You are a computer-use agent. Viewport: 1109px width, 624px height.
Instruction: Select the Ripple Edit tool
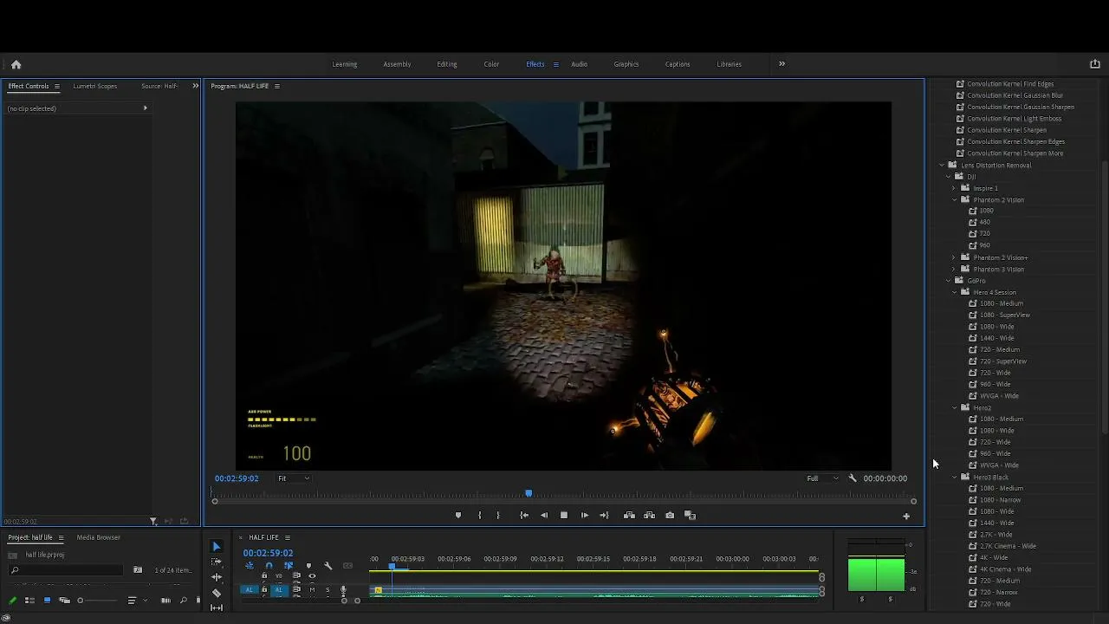(x=217, y=577)
